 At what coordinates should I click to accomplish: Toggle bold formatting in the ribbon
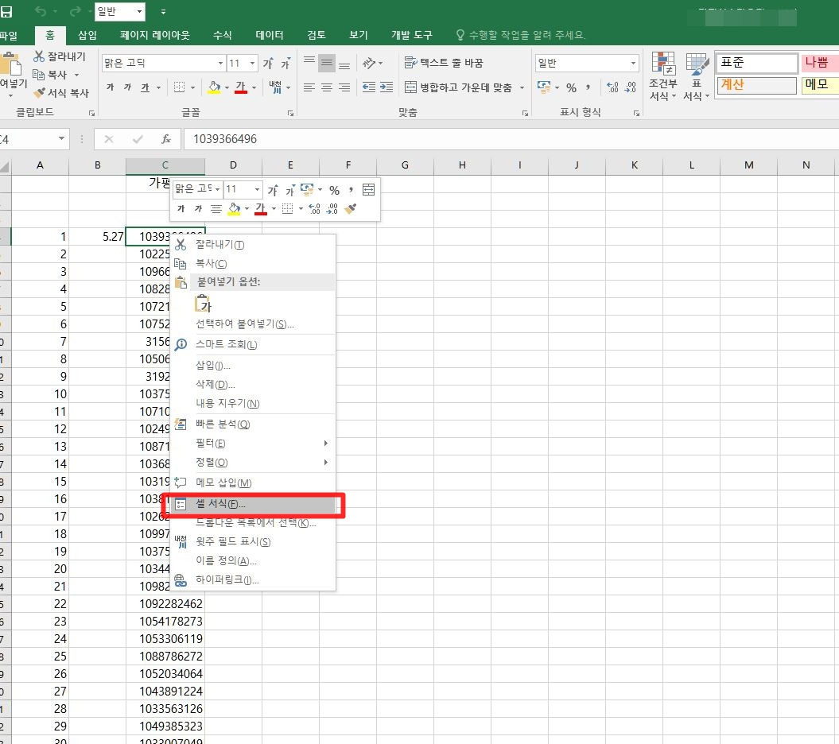(x=111, y=87)
